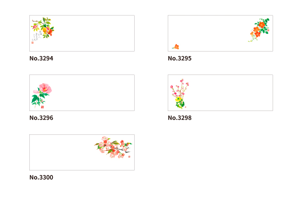Click the No.3298 caption
Image resolution: width=302 pixels, height=201 pixels.
(x=180, y=118)
